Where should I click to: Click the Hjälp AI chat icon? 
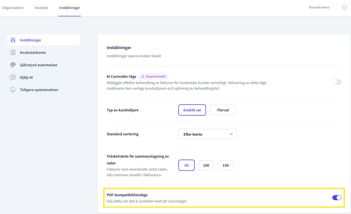pyautogui.click(x=13, y=77)
